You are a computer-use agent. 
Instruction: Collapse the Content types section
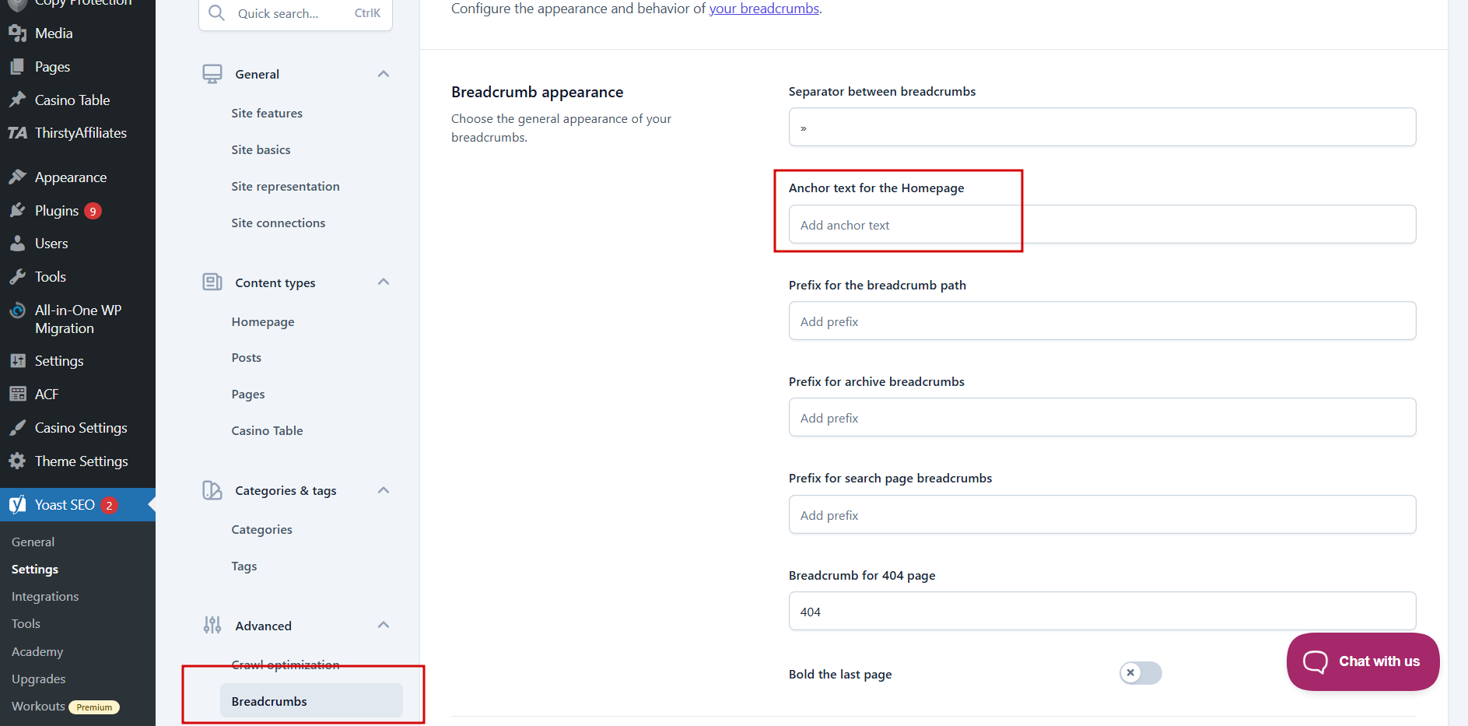(383, 282)
